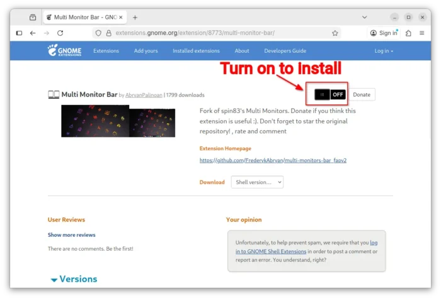
Task: Reload the page with the refresh icon
Action: tap(60, 33)
